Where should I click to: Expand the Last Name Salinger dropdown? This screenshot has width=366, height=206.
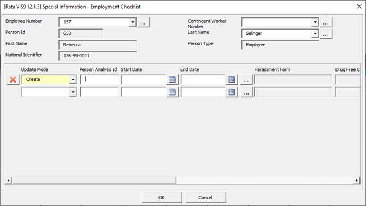point(315,34)
